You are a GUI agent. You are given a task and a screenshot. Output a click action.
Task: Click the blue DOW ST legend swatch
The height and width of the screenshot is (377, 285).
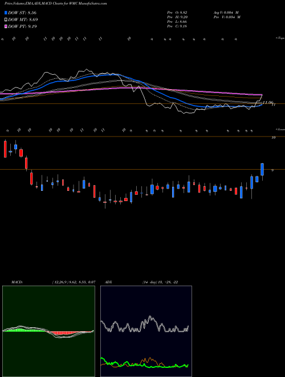pos(6,13)
